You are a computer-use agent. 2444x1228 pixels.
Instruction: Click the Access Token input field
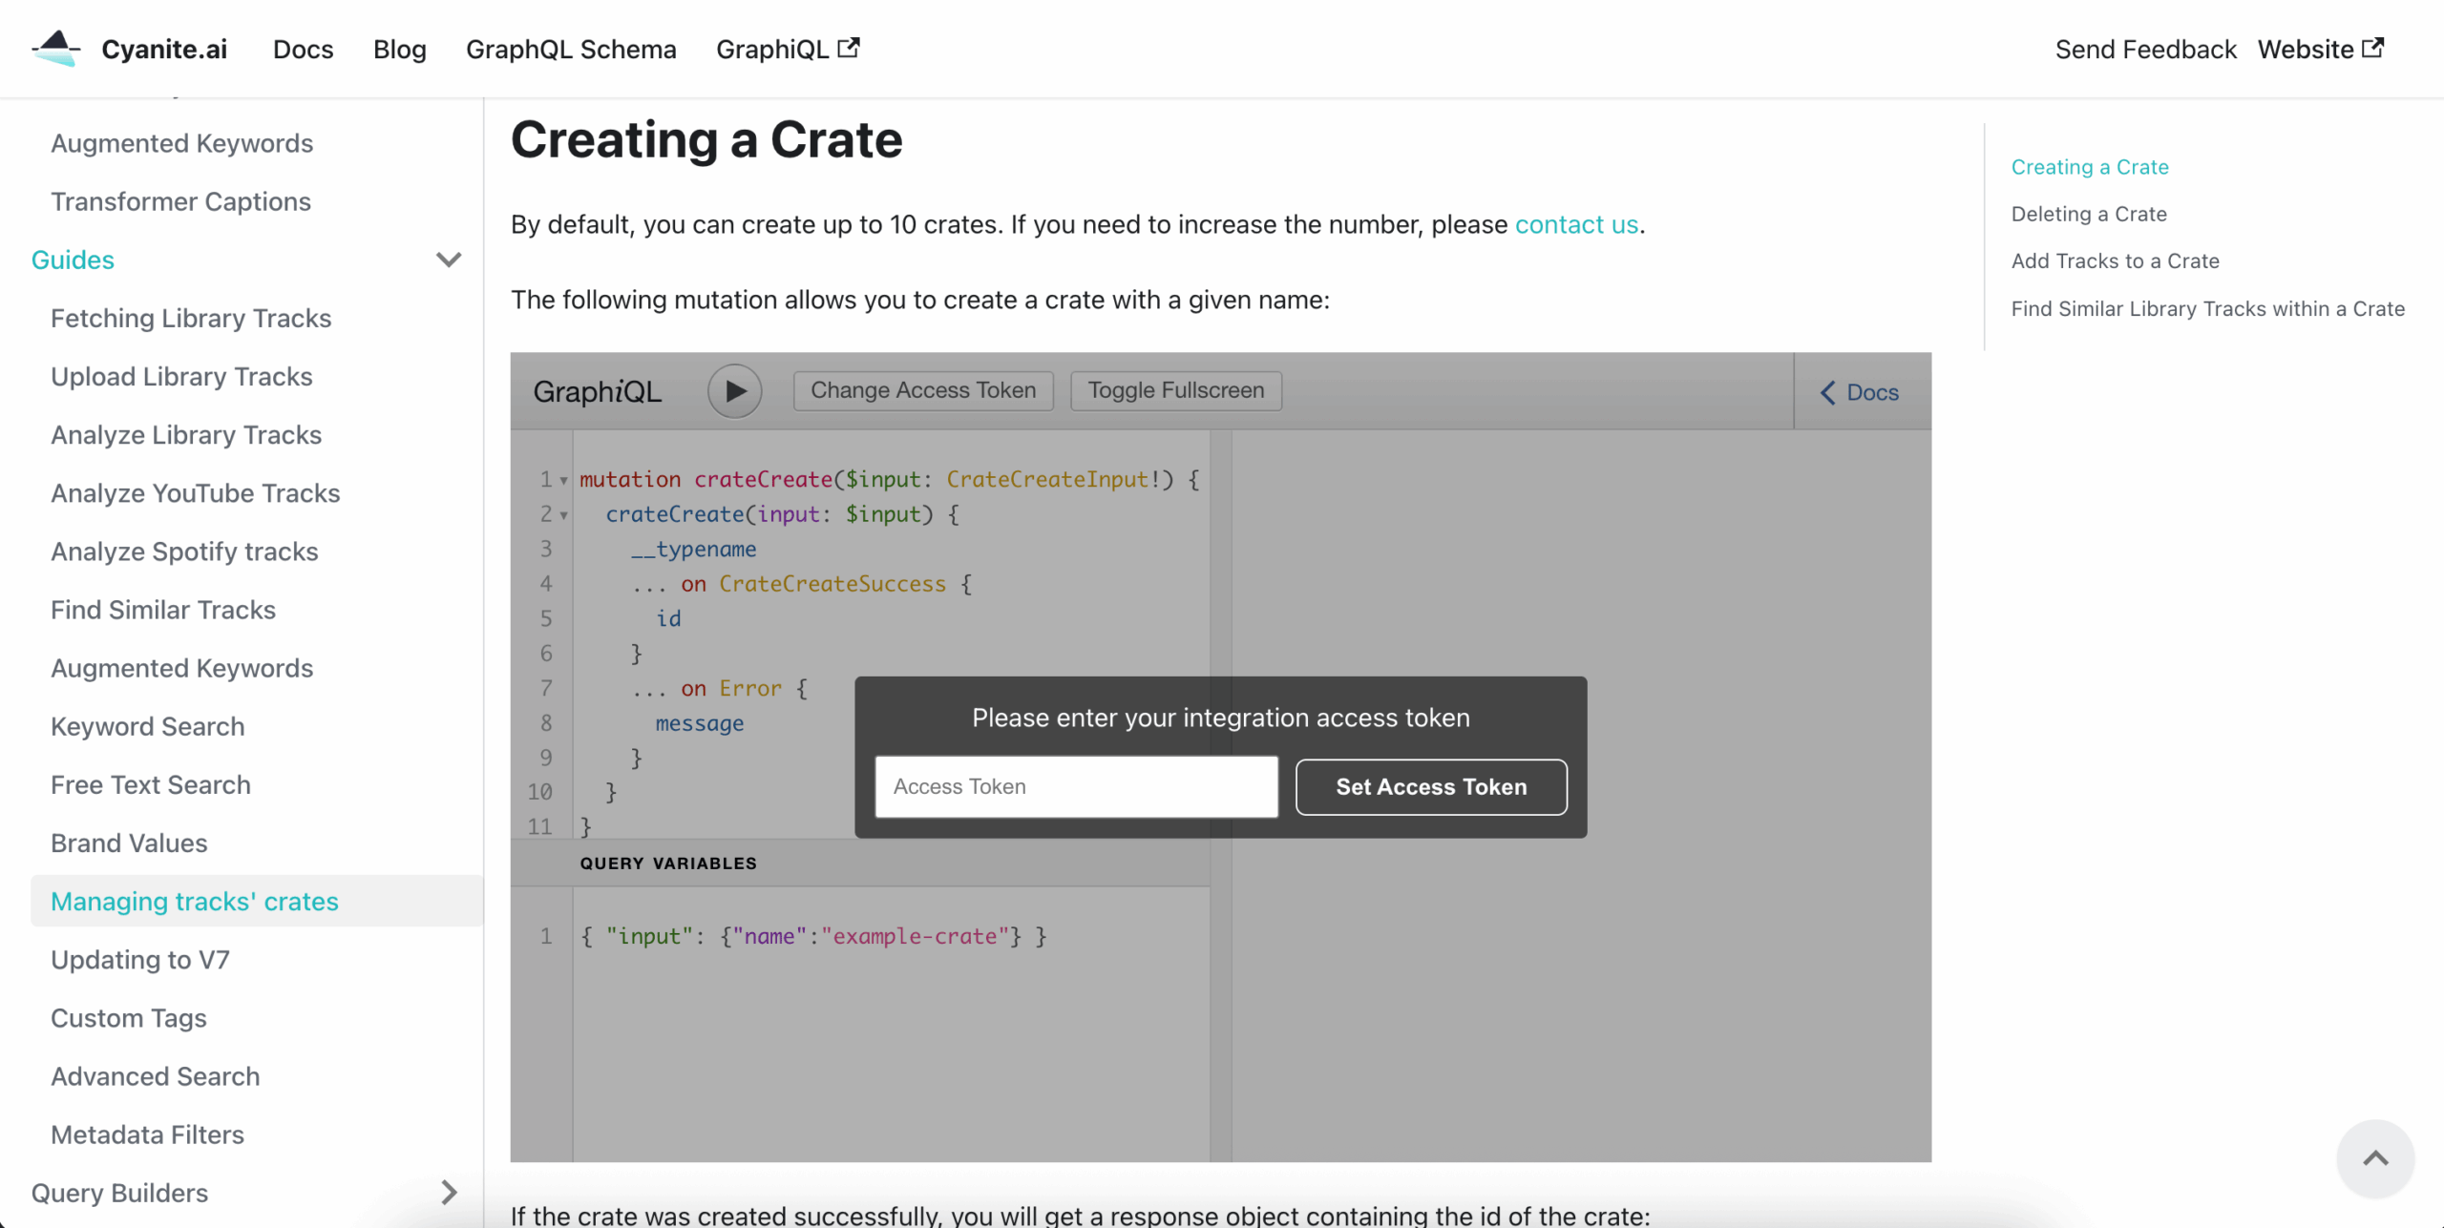click(1075, 786)
